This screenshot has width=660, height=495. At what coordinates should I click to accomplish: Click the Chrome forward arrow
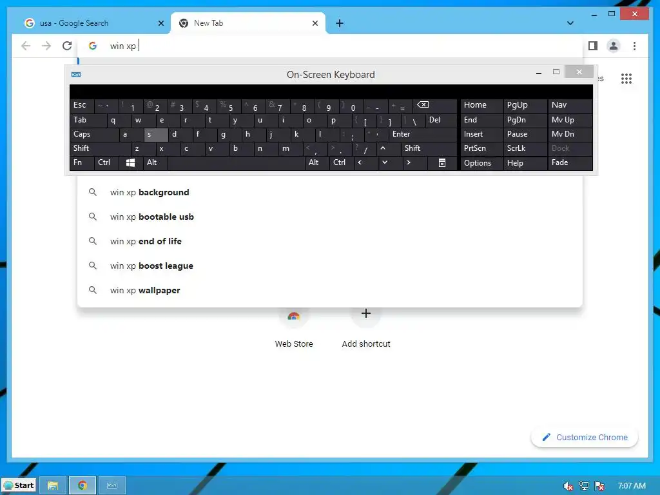(x=46, y=46)
